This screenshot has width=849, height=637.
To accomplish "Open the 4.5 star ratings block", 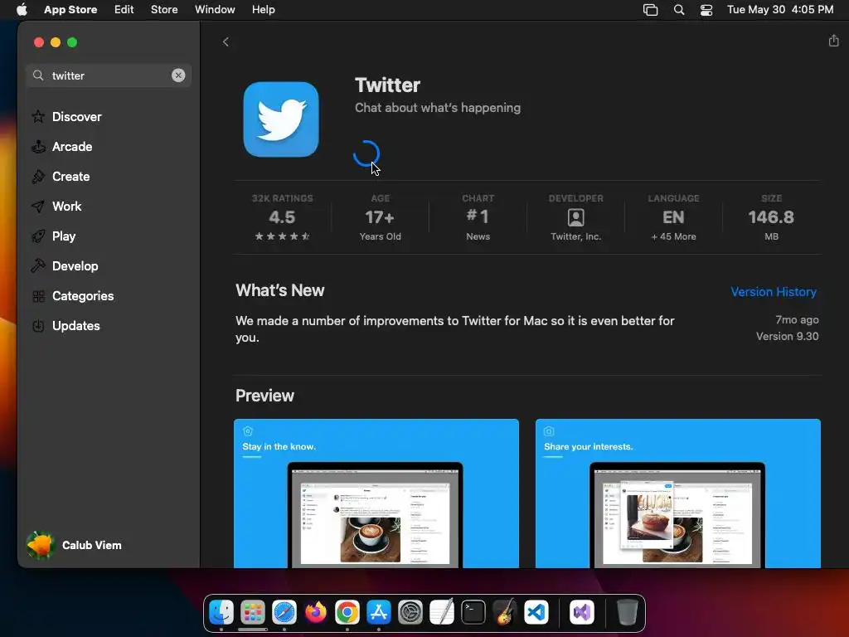I will pyautogui.click(x=282, y=217).
